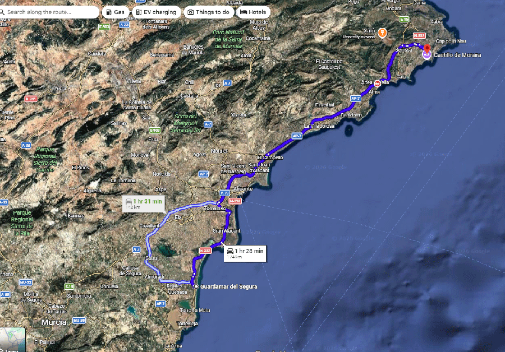This screenshot has height=352, width=505.
Task: Click the Guardamar del Segura origin marker
Action: coord(196,286)
